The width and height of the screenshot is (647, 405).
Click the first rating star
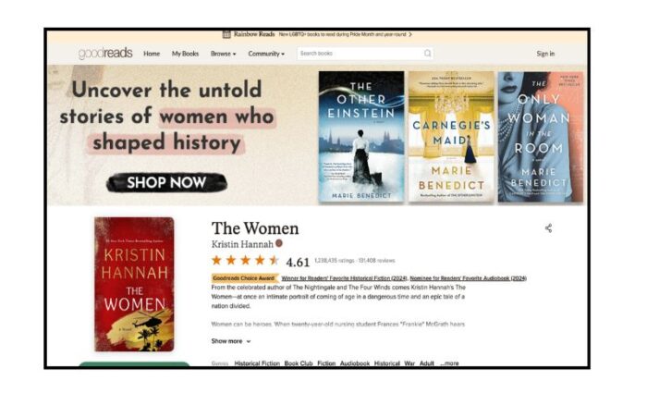click(216, 260)
